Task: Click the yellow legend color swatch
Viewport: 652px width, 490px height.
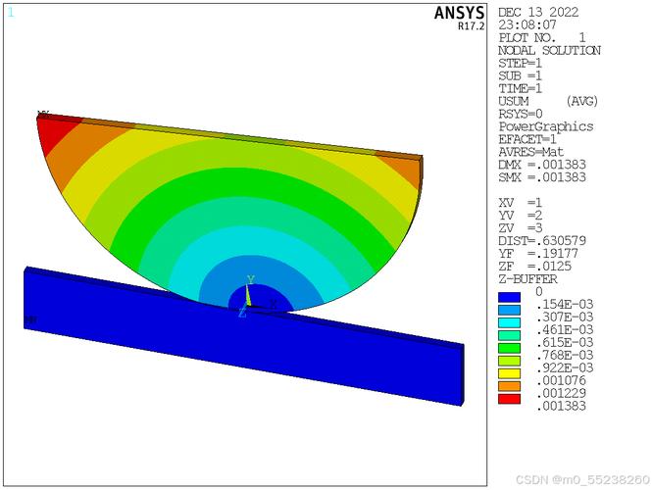Action: (509, 373)
